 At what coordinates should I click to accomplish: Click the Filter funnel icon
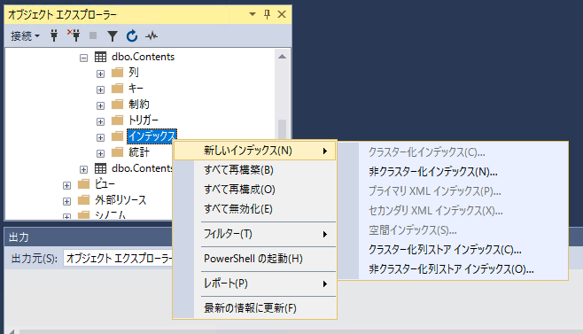coord(113,36)
